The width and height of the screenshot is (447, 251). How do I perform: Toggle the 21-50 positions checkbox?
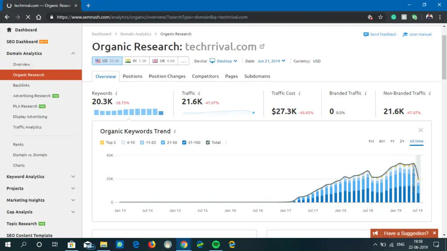click(163, 142)
